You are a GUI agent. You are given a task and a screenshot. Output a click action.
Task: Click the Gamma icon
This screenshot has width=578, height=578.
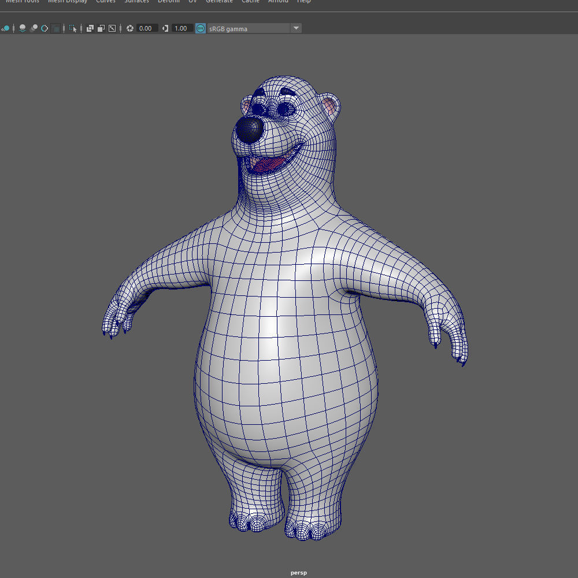pos(165,28)
